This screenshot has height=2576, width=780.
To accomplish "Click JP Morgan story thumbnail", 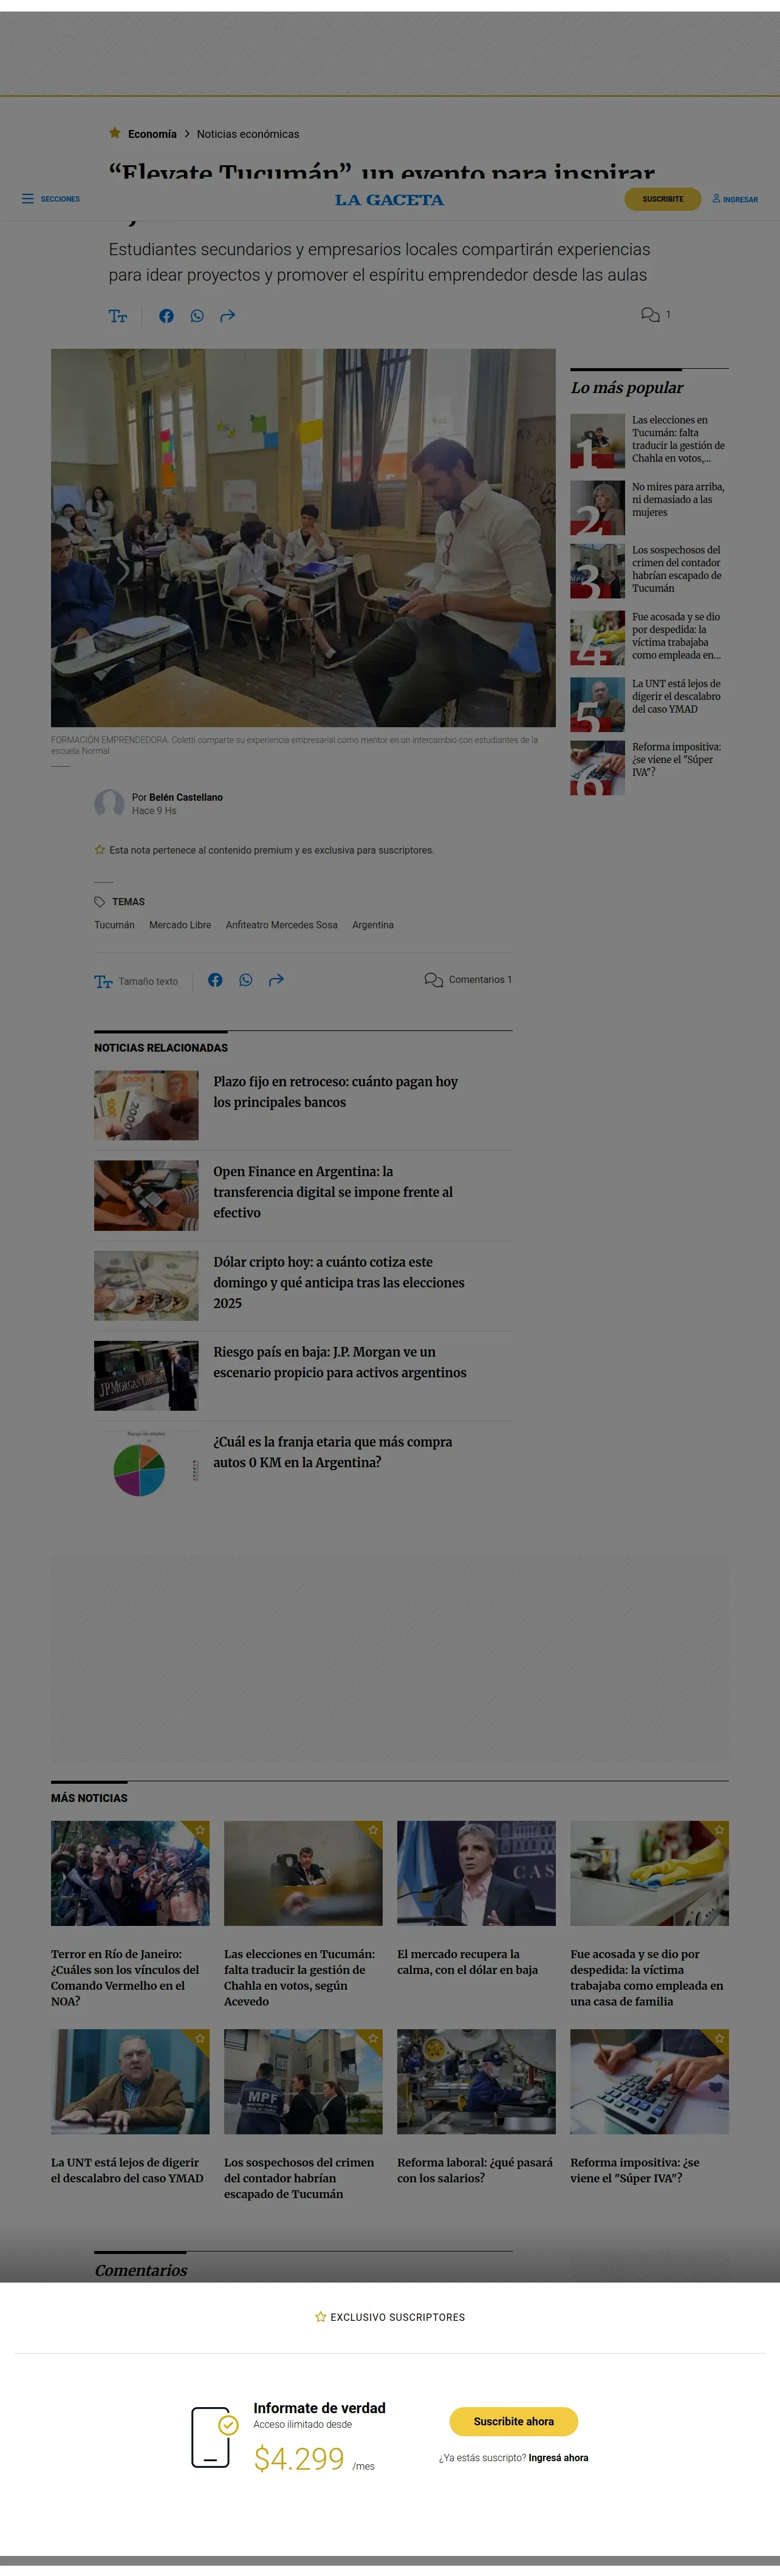I will [x=146, y=1376].
